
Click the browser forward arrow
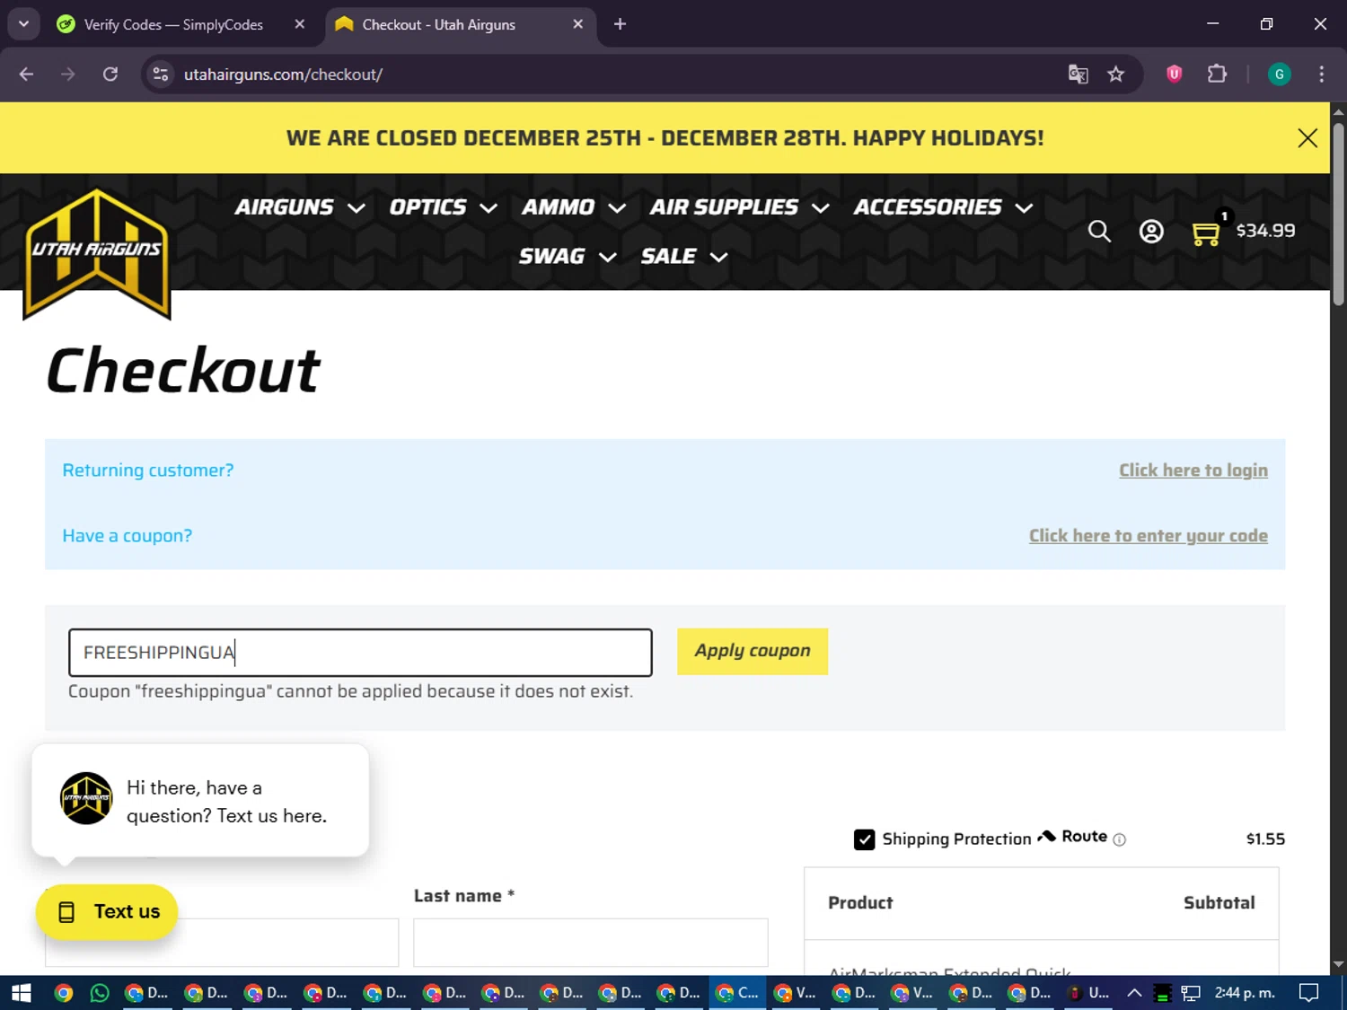click(x=68, y=75)
